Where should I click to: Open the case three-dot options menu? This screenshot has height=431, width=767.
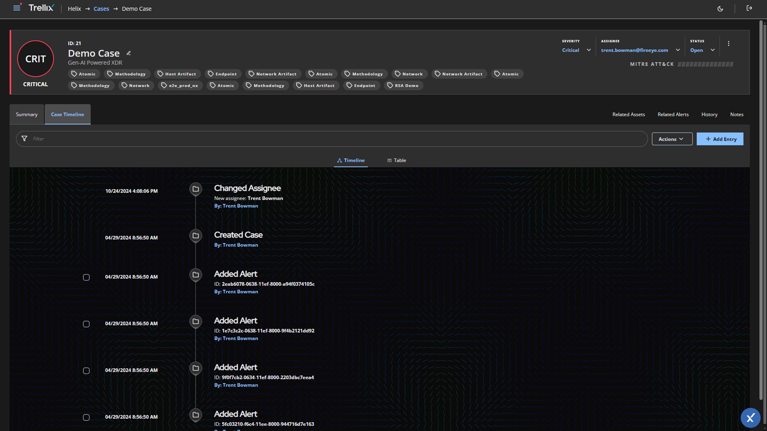click(729, 44)
